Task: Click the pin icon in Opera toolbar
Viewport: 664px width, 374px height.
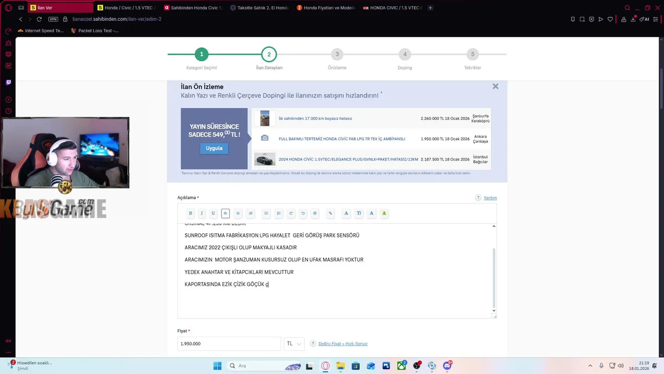Action: tap(573, 19)
